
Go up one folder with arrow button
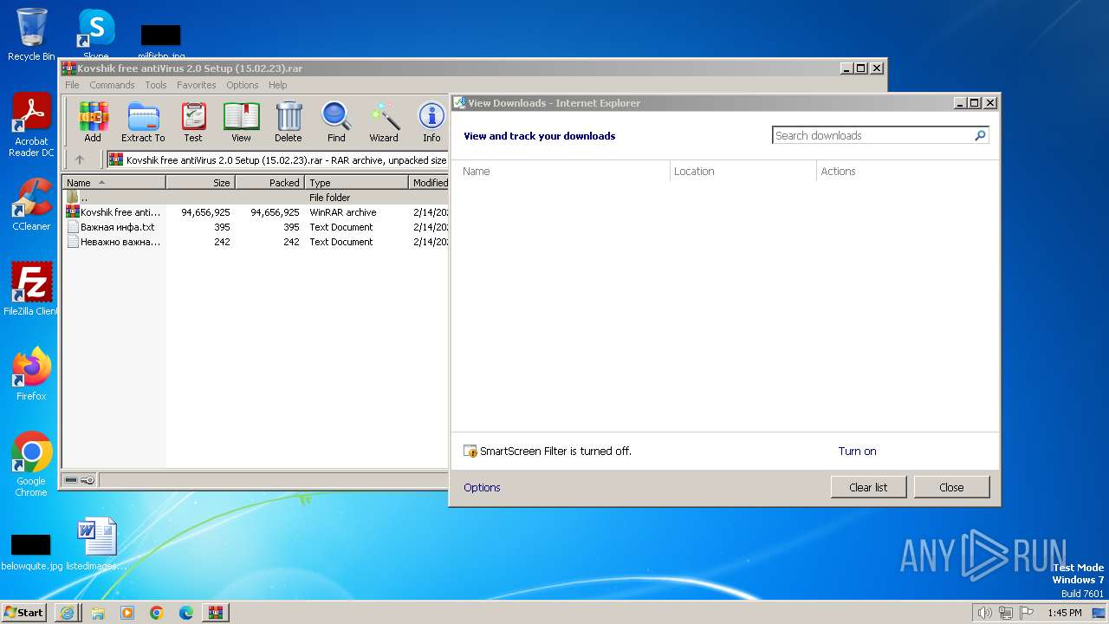point(80,159)
